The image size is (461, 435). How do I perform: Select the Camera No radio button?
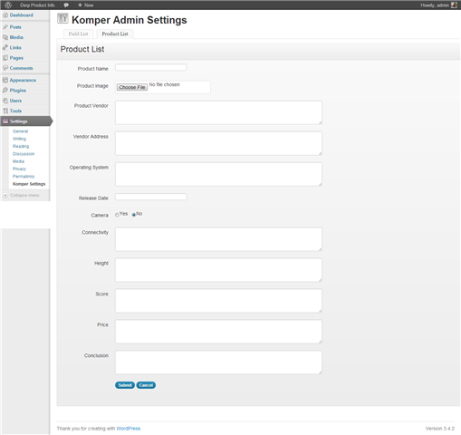click(134, 215)
